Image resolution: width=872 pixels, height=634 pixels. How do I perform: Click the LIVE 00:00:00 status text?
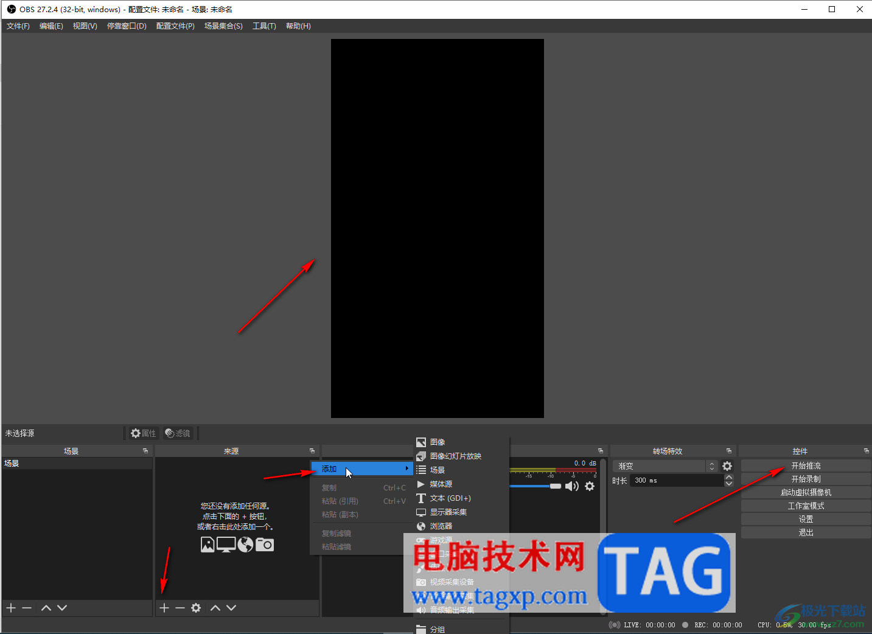pos(649,625)
